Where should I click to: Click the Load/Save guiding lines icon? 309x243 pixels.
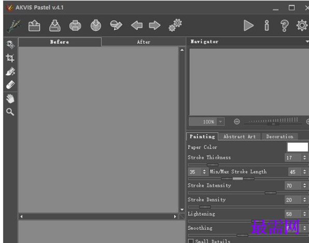pos(116,25)
